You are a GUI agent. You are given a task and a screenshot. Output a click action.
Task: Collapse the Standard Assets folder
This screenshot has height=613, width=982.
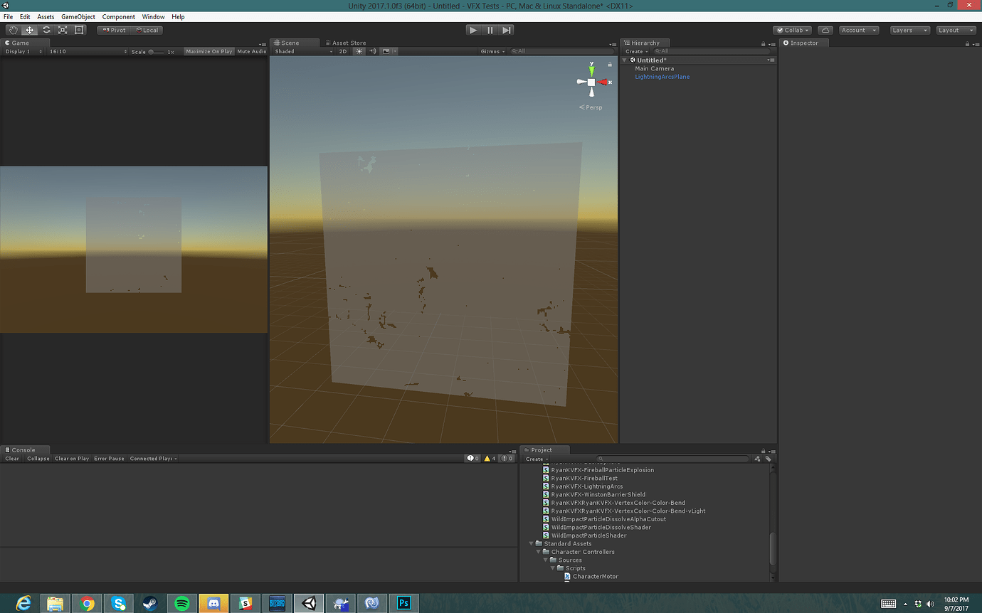(532, 543)
